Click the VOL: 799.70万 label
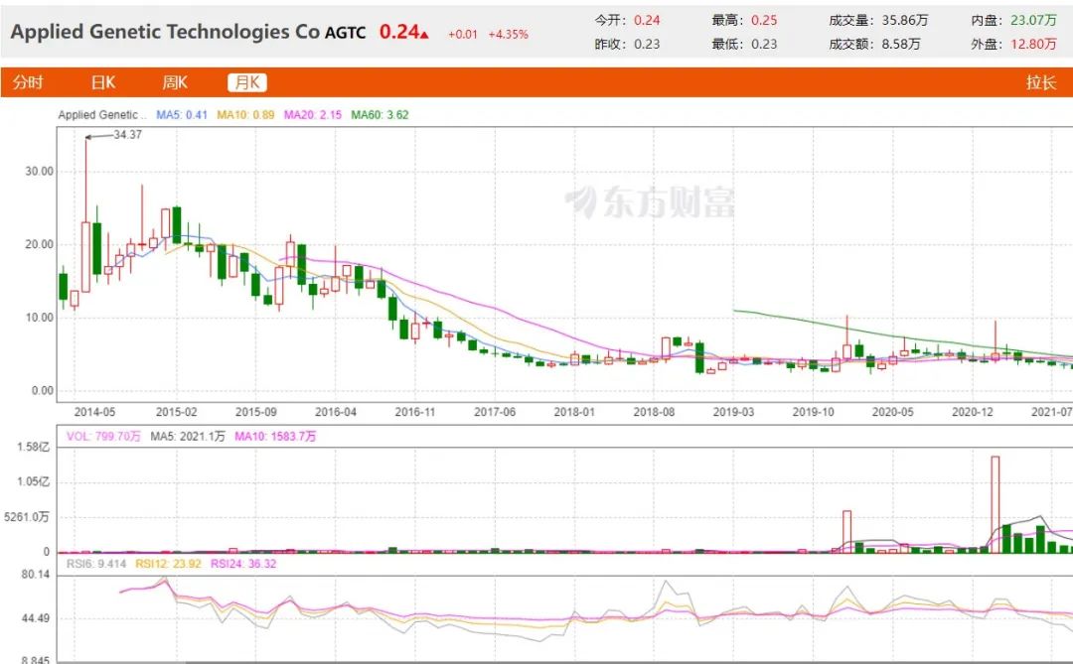1073x664 pixels. coord(103,437)
